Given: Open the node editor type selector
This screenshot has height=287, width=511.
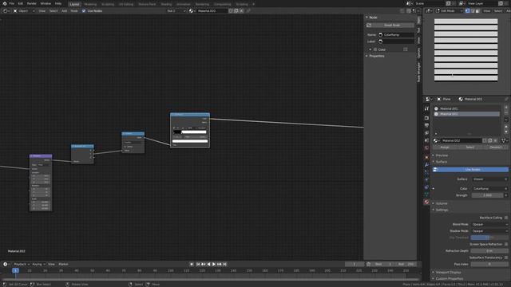Looking at the screenshot, I should [6, 10].
